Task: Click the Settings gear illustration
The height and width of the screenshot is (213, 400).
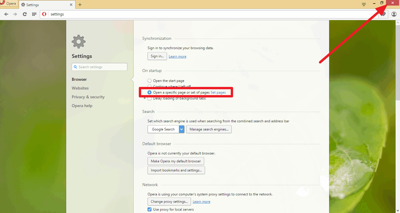Action: (x=78, y=42)
